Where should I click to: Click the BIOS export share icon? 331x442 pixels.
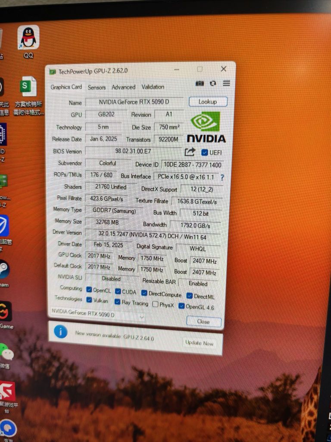click(x=190, y=152)
